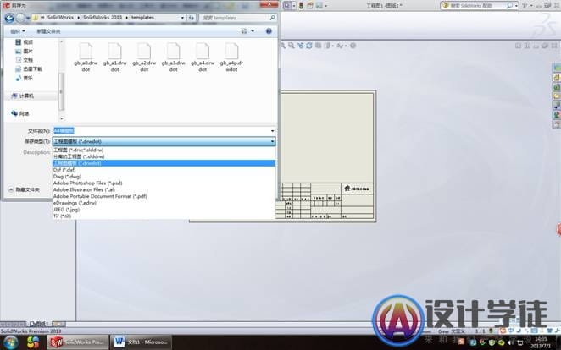This screenshot has height=350, width=561.
Task: Select file gb_a3.drwdot
Action: pyautogui.click(x=173, y=57)
